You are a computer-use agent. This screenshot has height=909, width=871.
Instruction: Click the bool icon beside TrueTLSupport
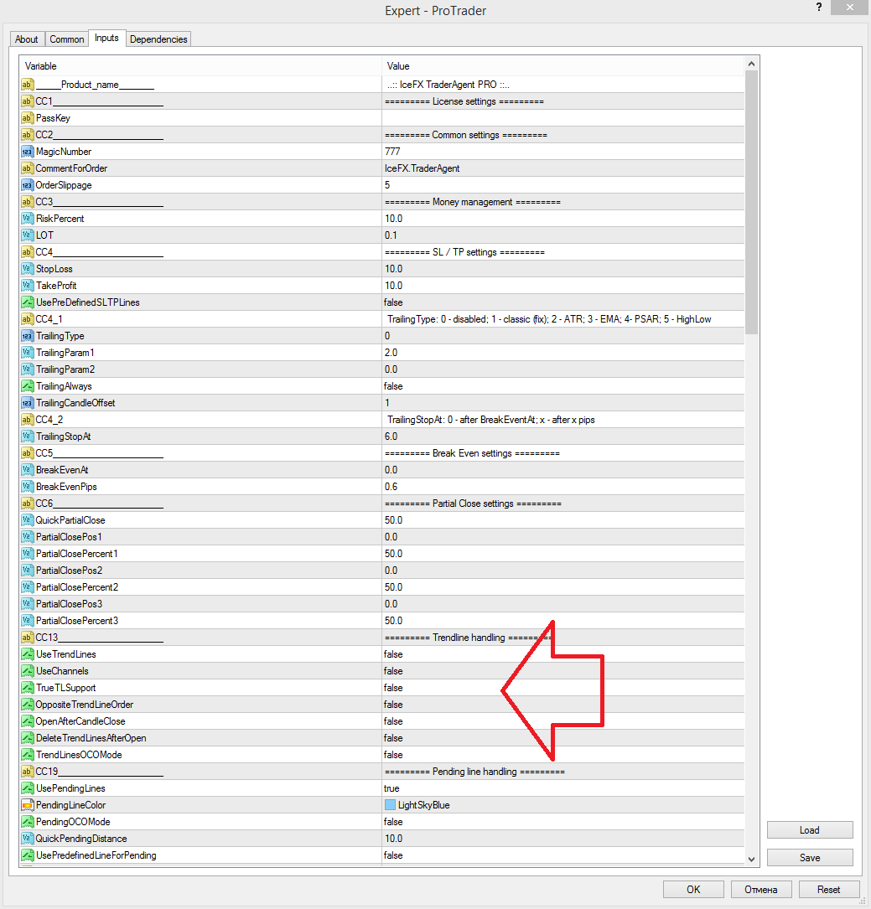pyautogui.click(x=28, y=688)
